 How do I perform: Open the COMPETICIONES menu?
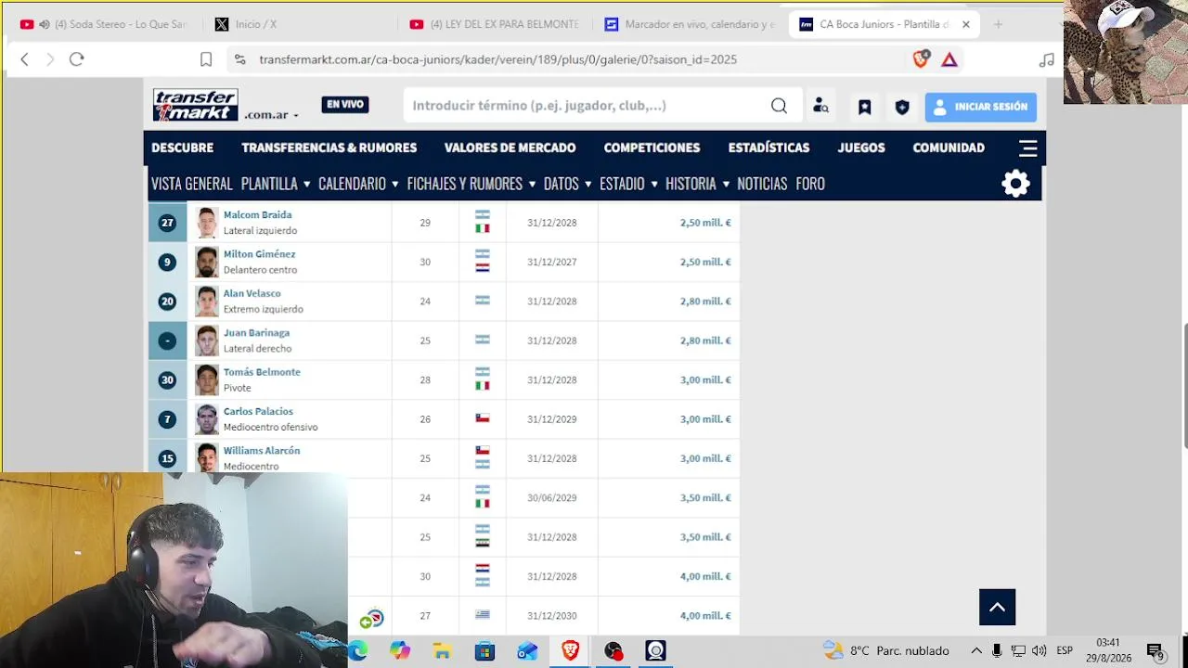click(652, 148)
